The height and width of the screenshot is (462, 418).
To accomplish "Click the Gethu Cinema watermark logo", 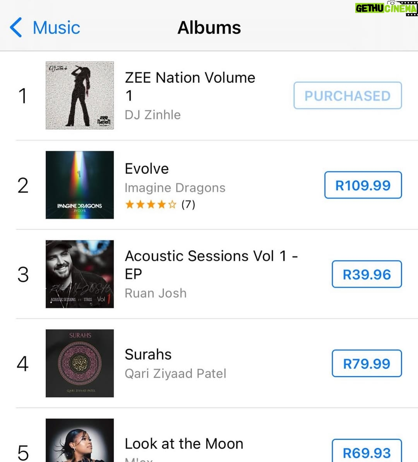I will pos(386,8).
